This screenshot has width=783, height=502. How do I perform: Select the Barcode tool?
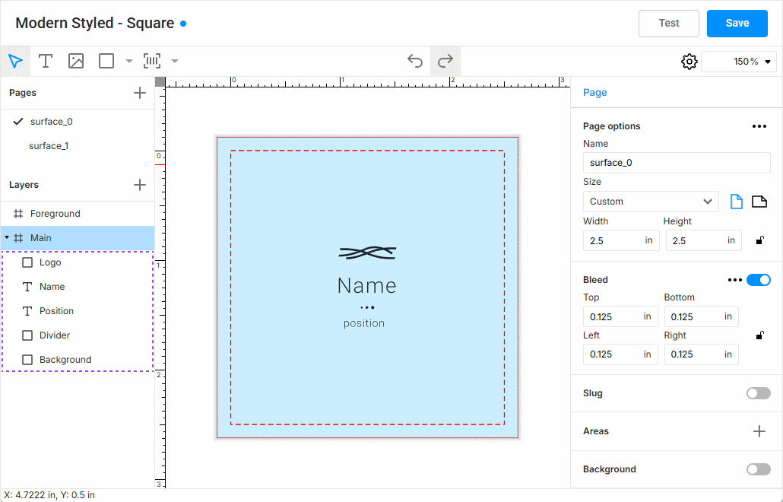152,62
